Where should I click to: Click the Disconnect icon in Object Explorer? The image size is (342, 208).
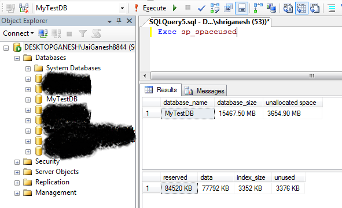[x=56, y=33]
